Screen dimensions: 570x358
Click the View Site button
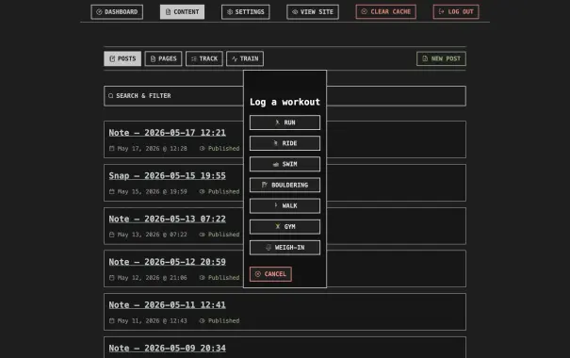pos(313,12)
